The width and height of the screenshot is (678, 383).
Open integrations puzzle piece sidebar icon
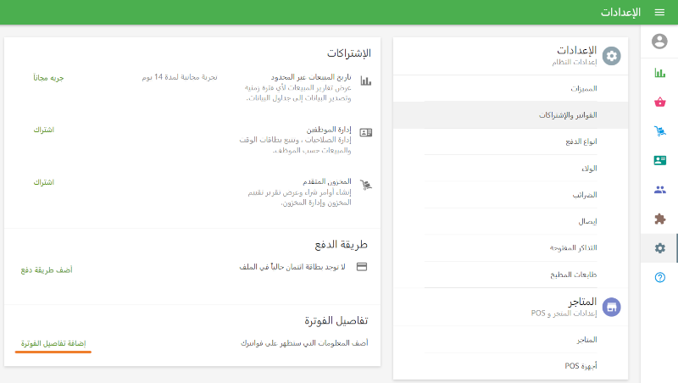pos(660,219)
